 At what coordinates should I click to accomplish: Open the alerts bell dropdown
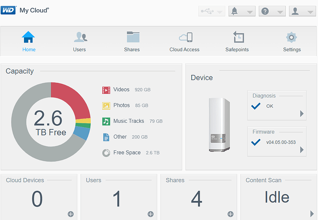[x=242, y=11]
